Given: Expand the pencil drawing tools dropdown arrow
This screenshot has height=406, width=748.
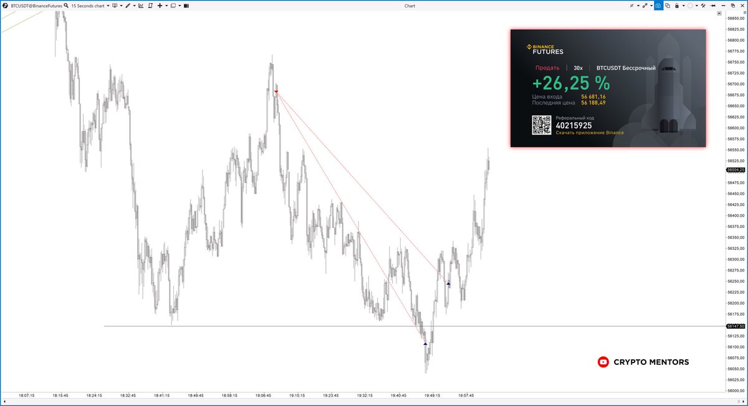Looking at the screenshot, I should 135,6.
